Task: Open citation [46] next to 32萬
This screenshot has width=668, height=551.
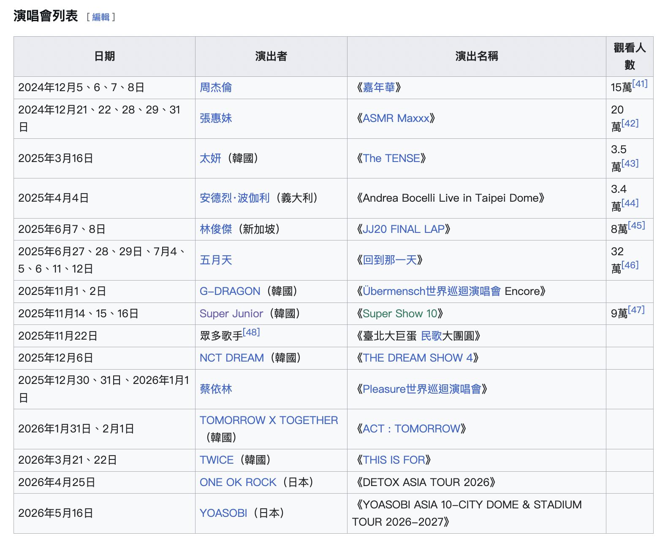Action: (x=630, y=265)
